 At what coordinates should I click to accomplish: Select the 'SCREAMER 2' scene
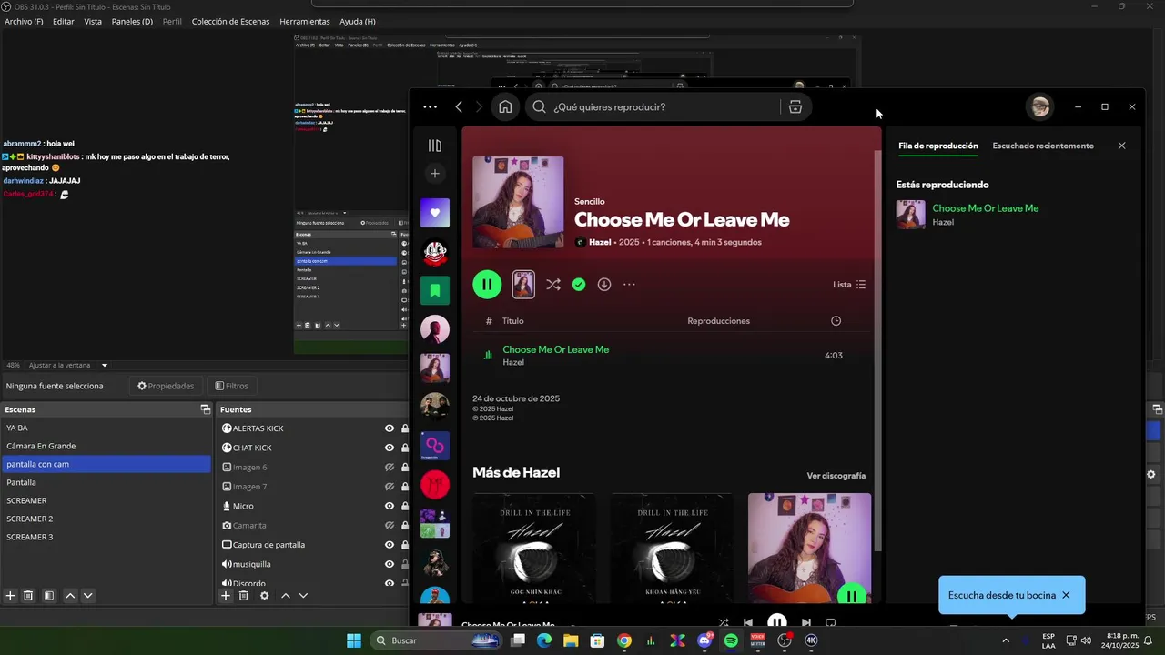(x=106, y=519)
